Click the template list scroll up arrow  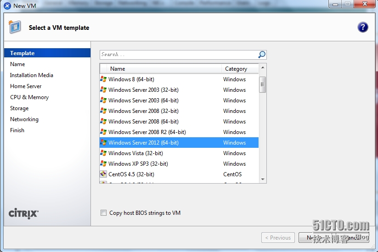(x=263, y=67)
